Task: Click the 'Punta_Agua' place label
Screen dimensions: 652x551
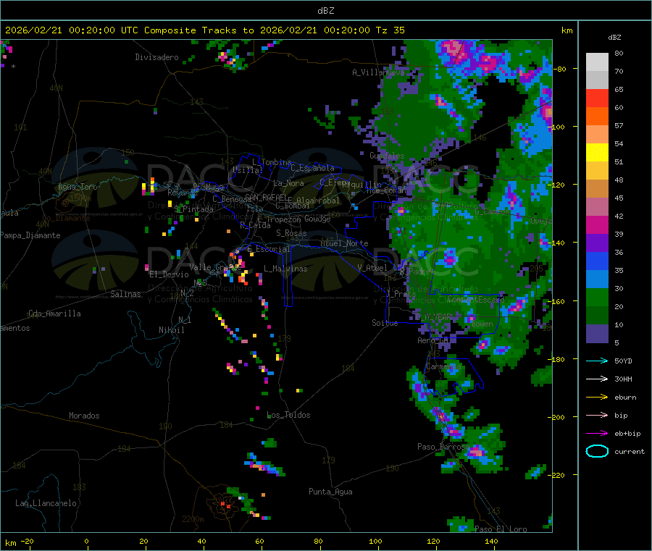Action: click(x=330, y=492)
